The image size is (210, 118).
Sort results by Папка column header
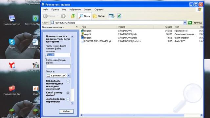(135, 27)
